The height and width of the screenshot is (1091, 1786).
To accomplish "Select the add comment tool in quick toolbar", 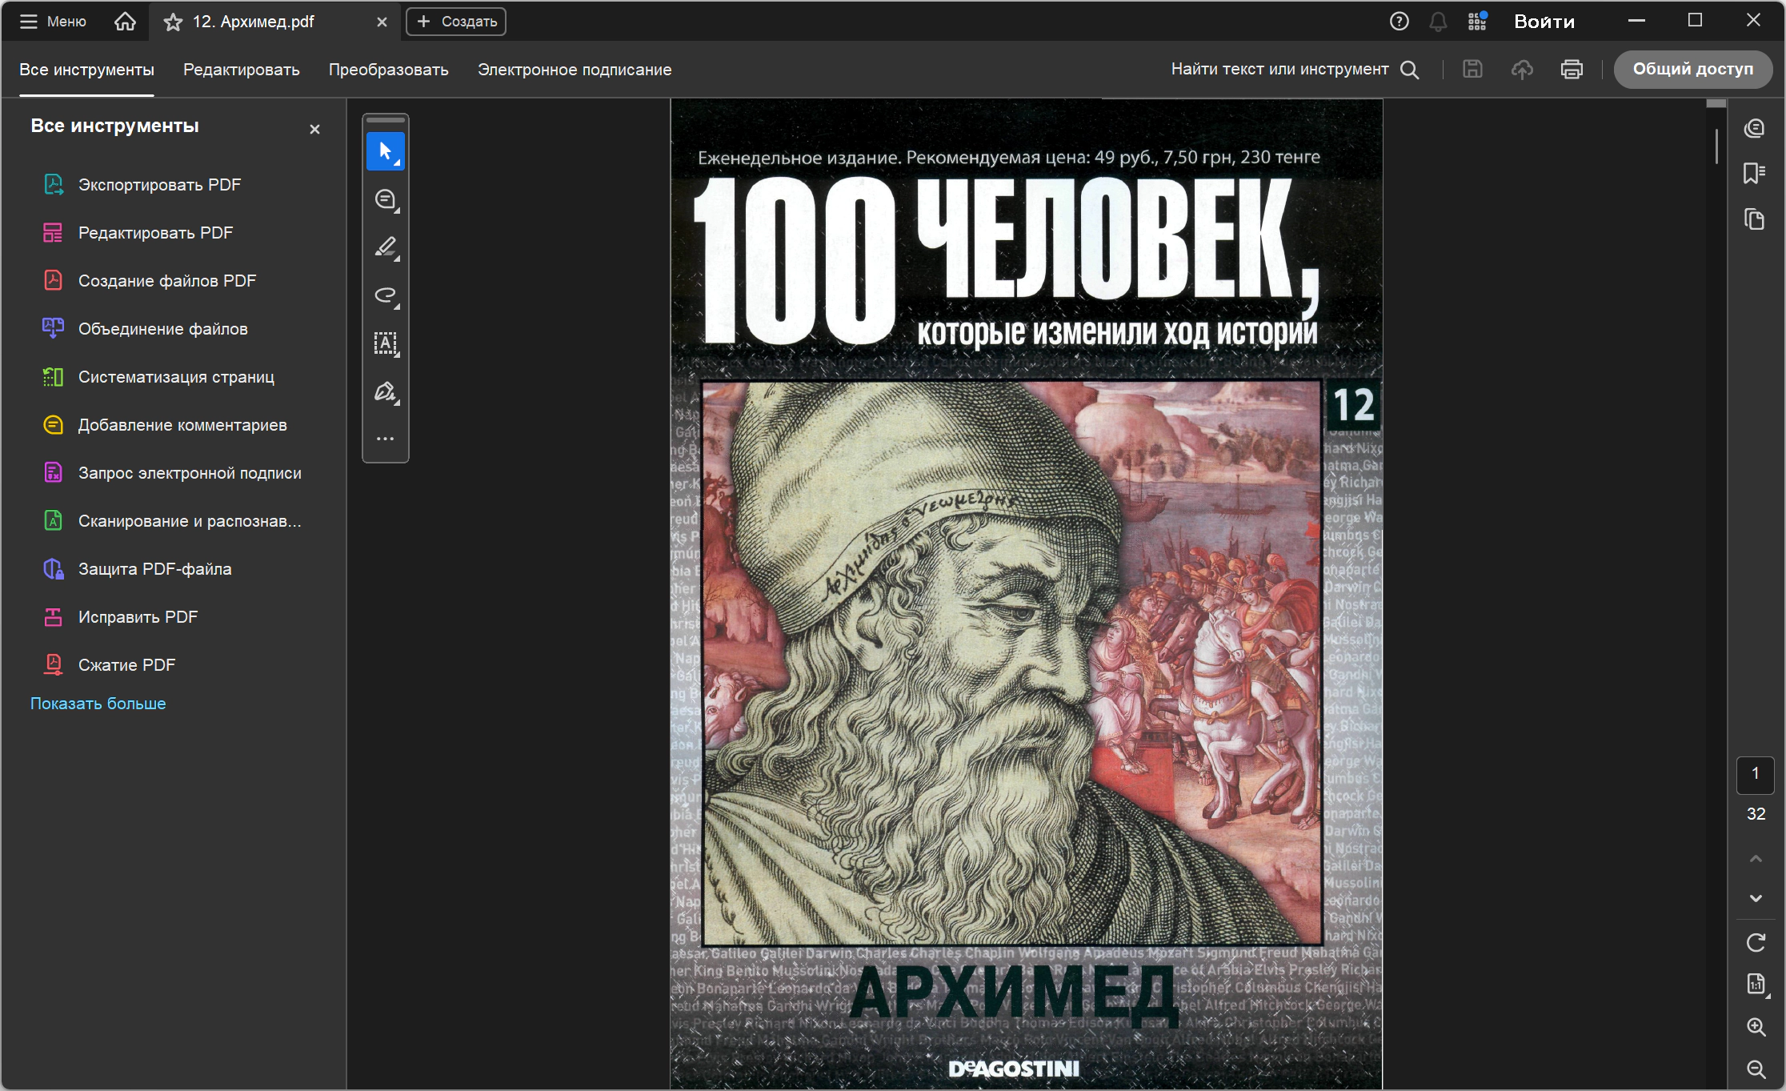I will [x=386, y=199].
